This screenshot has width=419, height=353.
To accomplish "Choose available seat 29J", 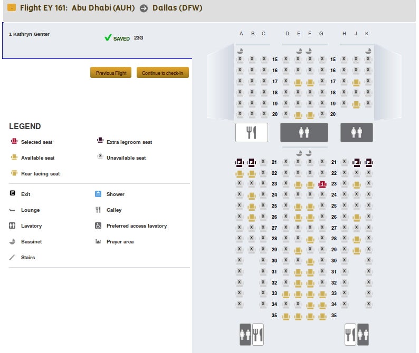I will tap(357, 251).
